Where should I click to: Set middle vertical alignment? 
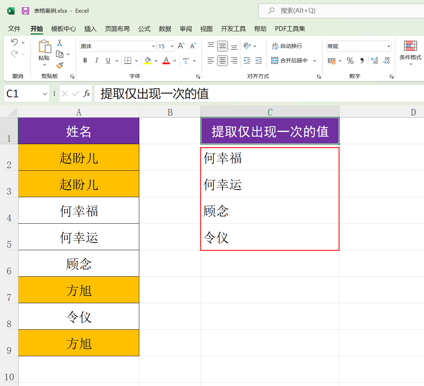[x=223, y=46]
